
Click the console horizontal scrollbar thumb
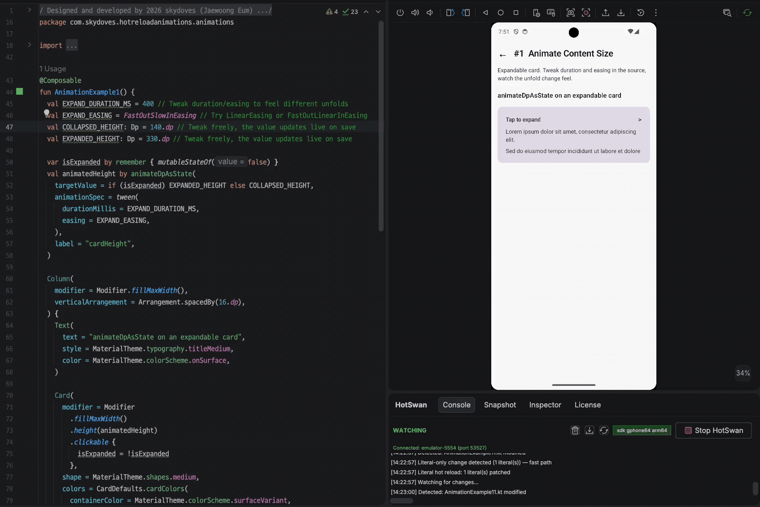point(402,501)
